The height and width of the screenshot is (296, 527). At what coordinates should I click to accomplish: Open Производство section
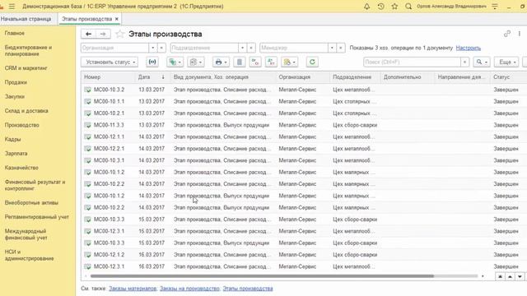click(22, 125)
